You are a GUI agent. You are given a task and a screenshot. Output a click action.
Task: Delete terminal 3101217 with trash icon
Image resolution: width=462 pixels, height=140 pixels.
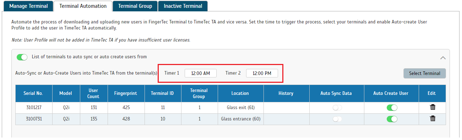click(x=433, y=107)
